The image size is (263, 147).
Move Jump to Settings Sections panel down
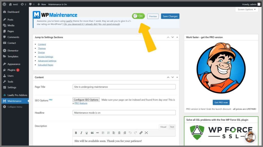coord(173,37)
